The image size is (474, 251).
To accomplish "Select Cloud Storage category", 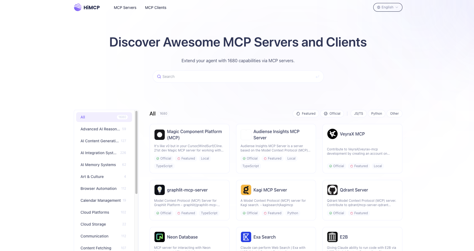I will [104, 224].
